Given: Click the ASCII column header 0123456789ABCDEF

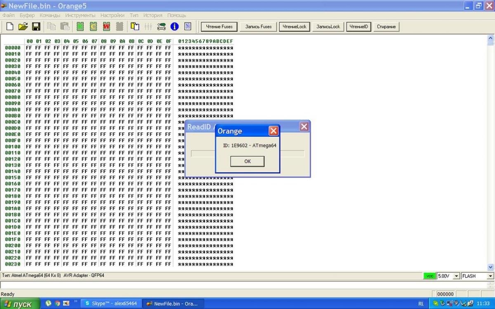Looking at the screenshot, I should click(205, 41).
